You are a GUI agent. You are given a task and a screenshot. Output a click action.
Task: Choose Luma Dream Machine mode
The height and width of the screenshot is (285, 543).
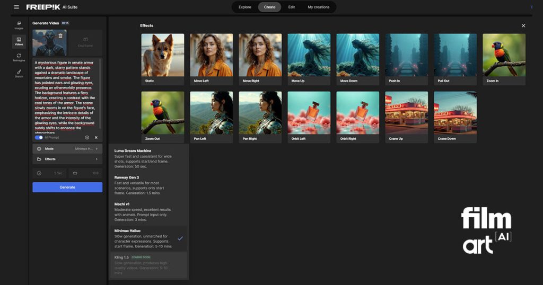(148, 158)
